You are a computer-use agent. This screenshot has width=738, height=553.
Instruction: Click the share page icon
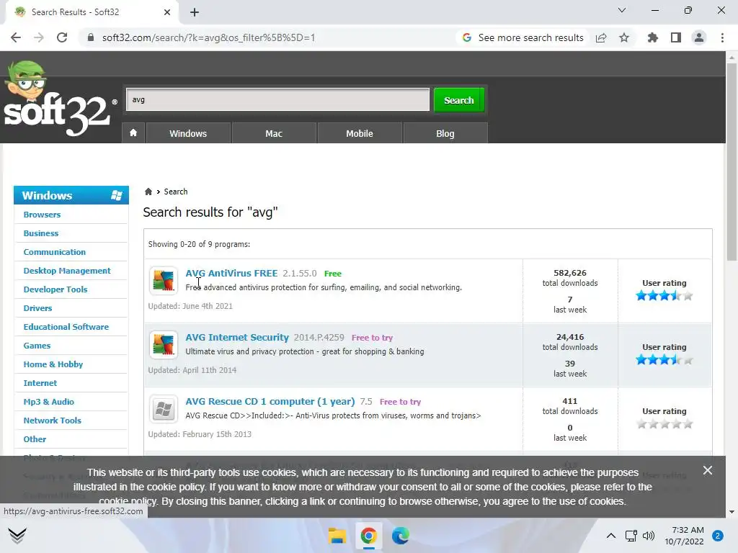coord(601,37)
